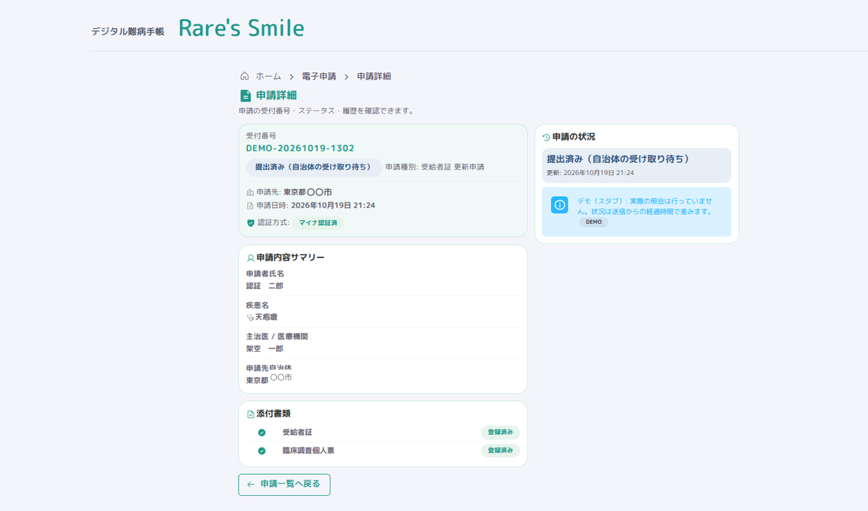Click the home icon in breadcrumb
The height and width of the screenshot is (511, 868).
pos(244,76)
